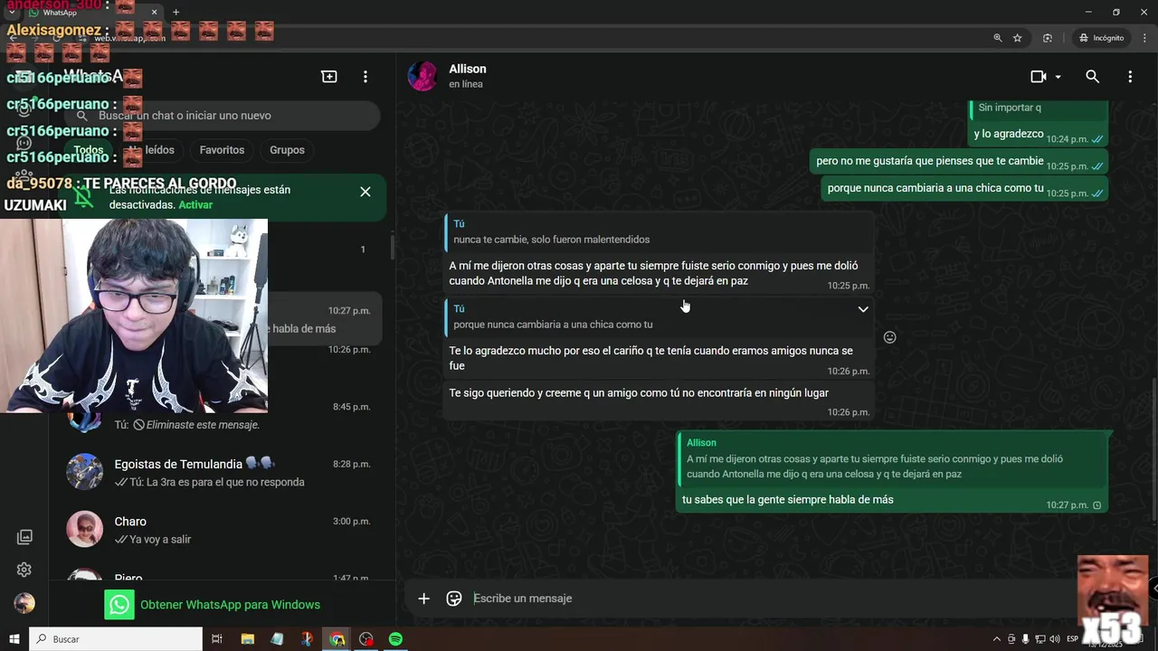Open the emoji and sticker picker
The height and width of the screenshot is (651, 1158).
tap(454, 598)
